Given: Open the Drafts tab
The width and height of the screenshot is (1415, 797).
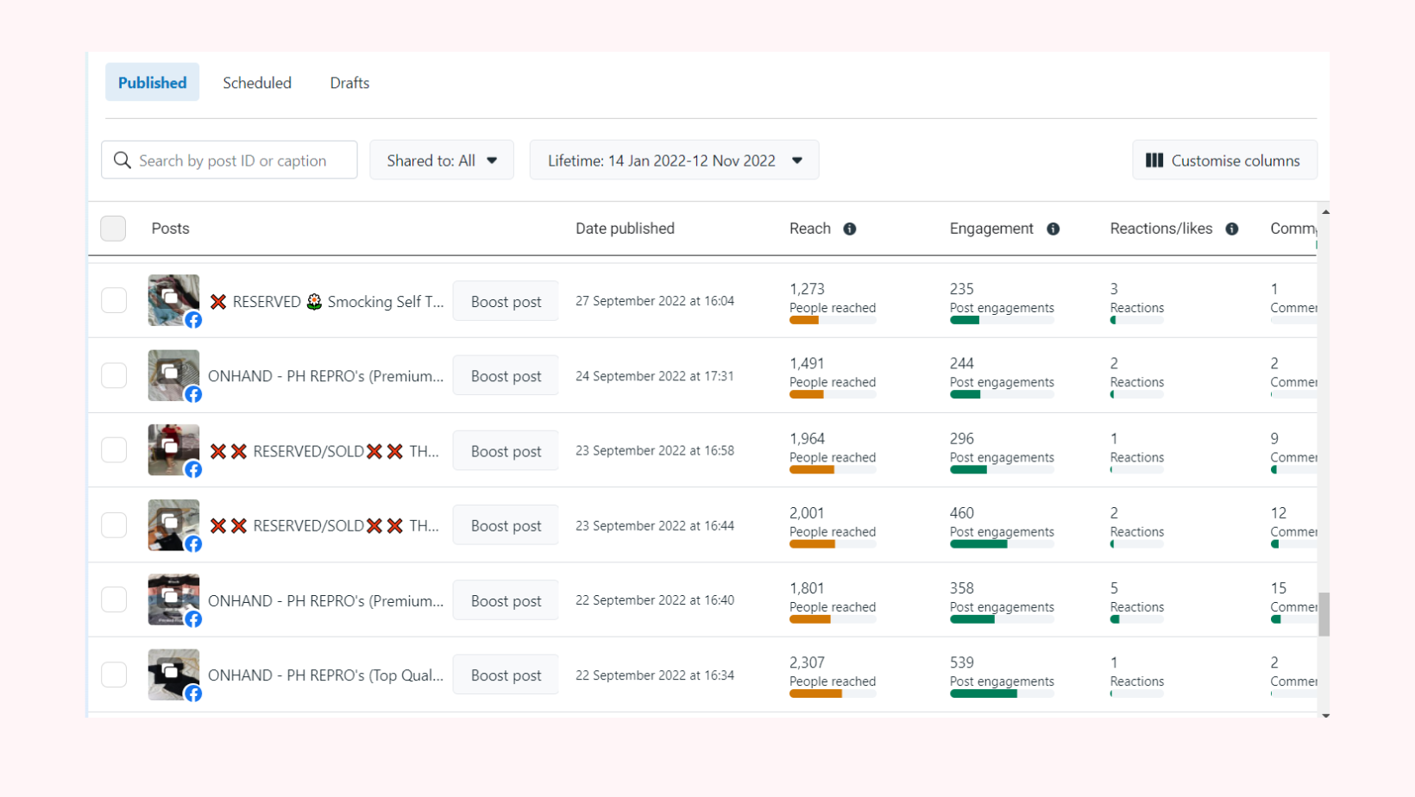Looking at the screenshot, I should coord(349,83).
